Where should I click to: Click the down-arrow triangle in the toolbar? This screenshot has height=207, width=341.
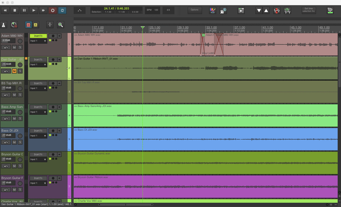[259, 10]
